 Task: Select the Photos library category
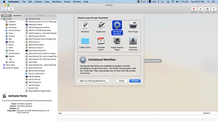pyautogui.click(x=11, y=51)
